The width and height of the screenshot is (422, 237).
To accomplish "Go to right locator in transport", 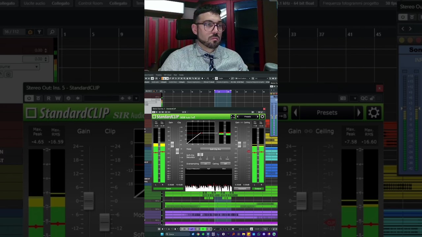I will pos(187,229).
